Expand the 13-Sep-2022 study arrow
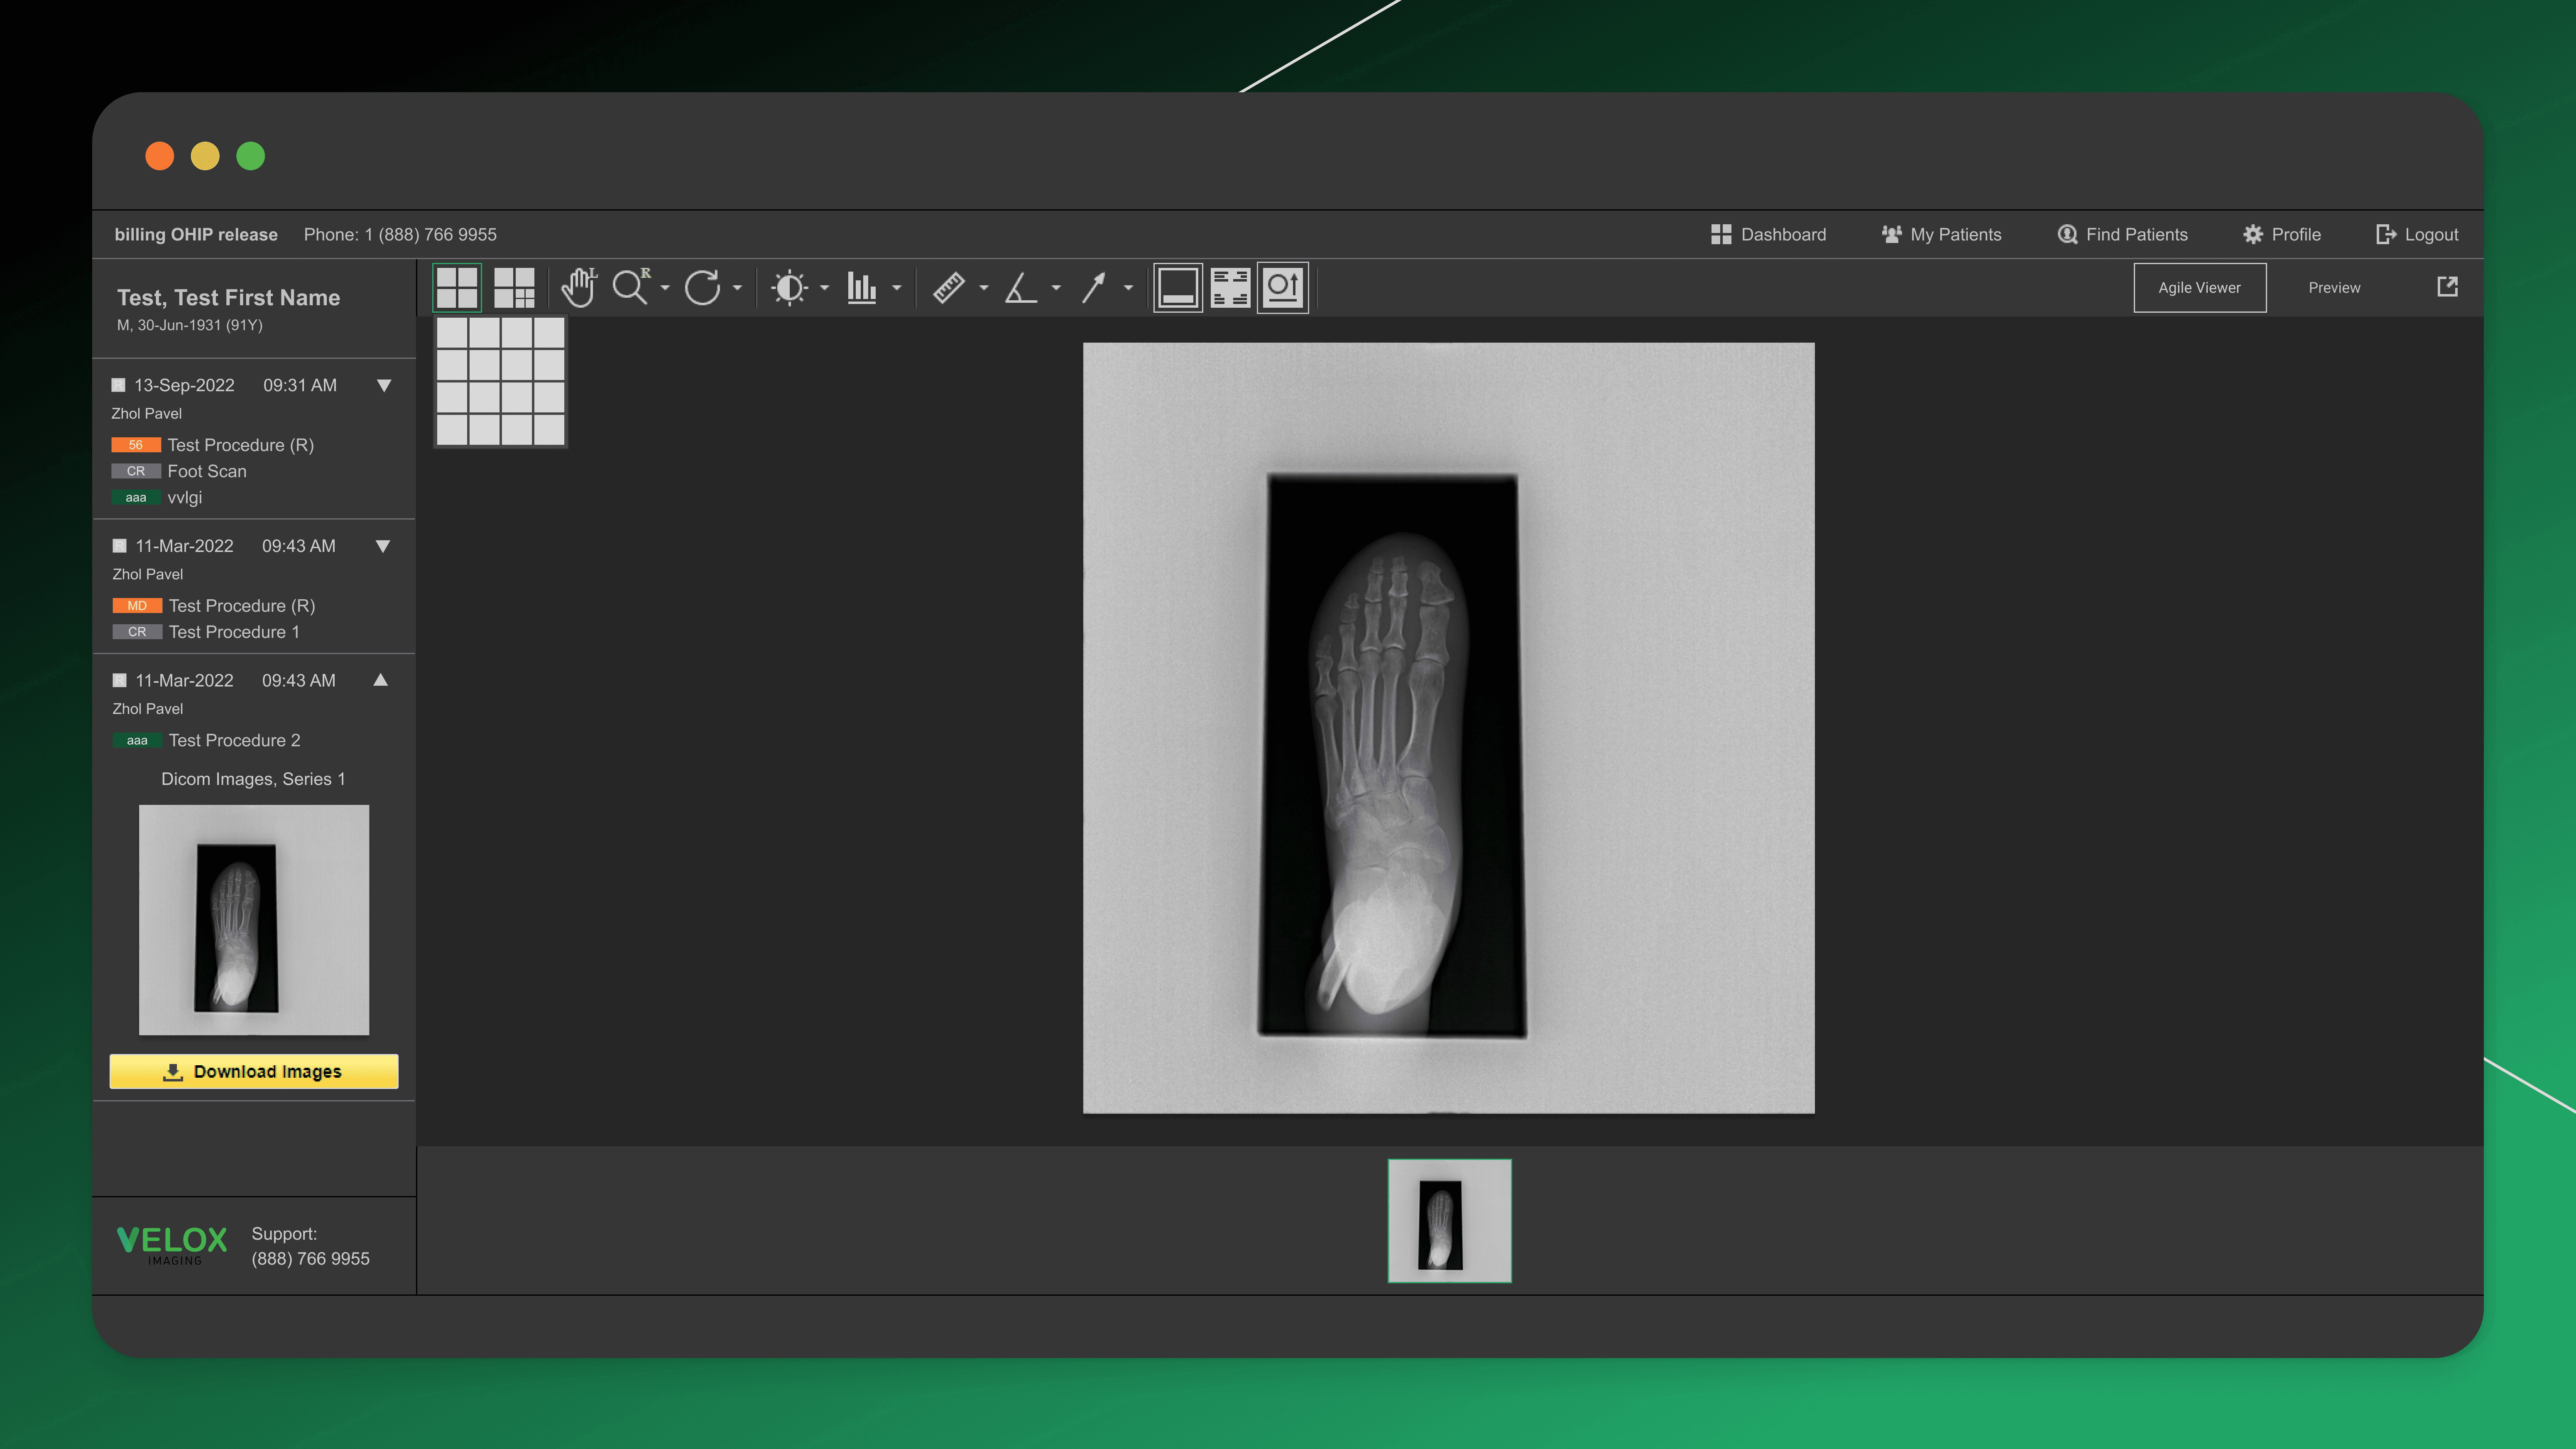 [383, 385]
